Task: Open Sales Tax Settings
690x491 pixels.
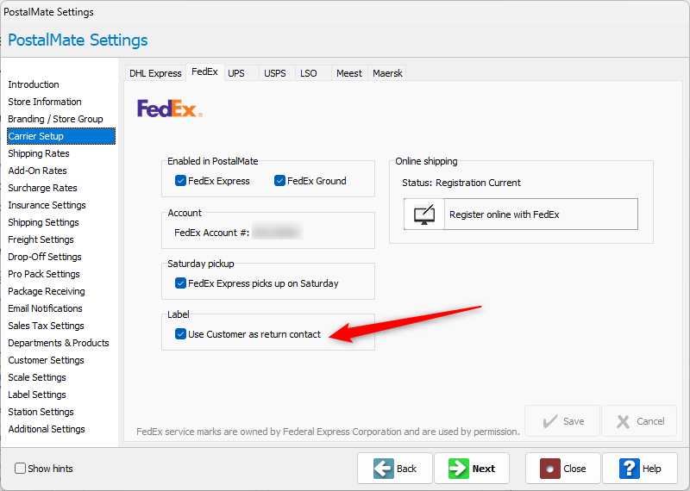Action: [46, 326]
